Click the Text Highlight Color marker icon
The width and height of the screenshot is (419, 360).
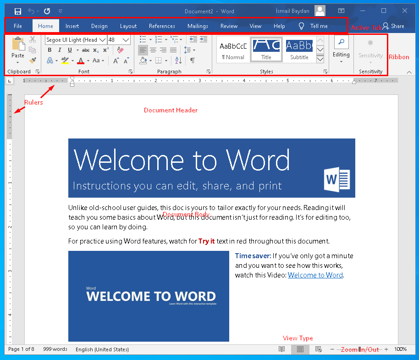(65, 61)
